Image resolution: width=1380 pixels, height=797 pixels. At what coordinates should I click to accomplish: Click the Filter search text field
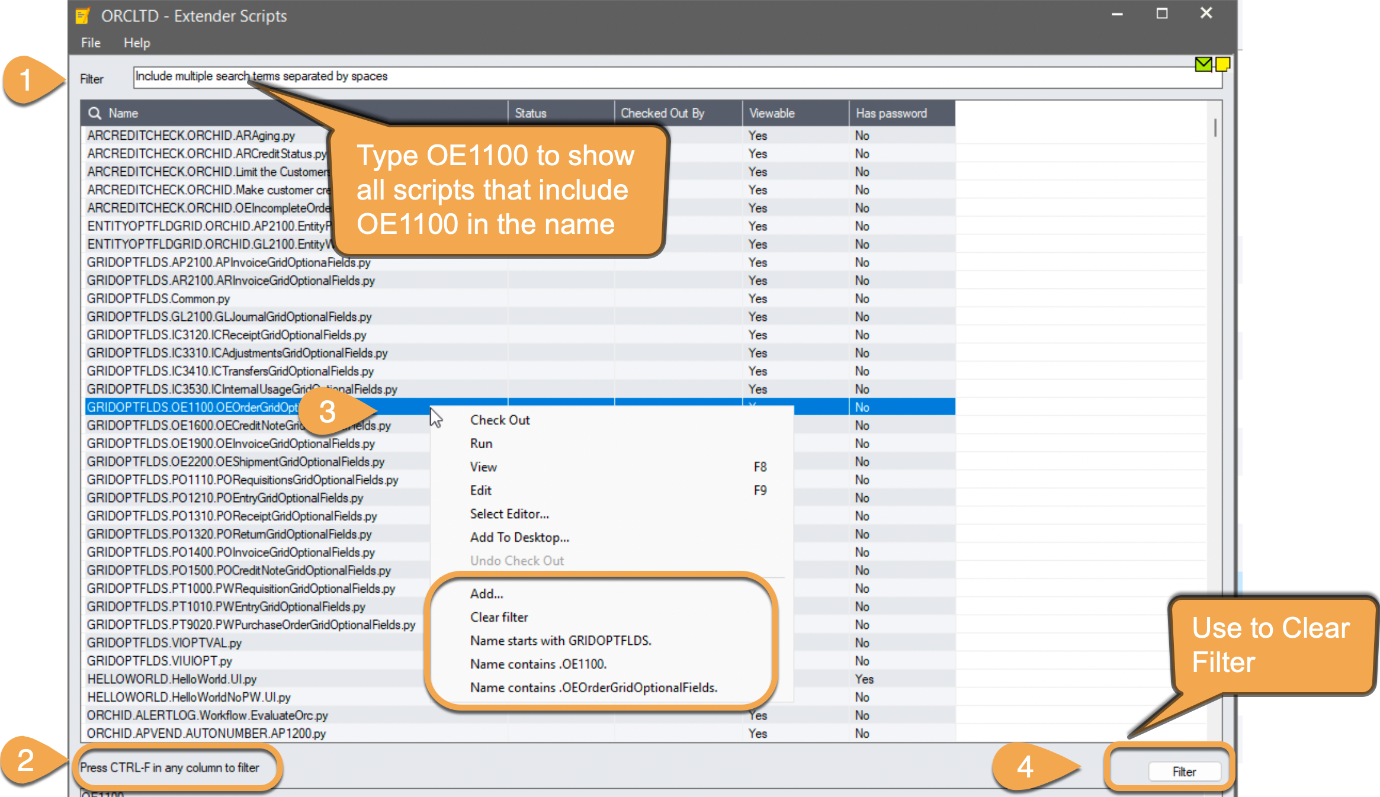(x=677, y=77)
